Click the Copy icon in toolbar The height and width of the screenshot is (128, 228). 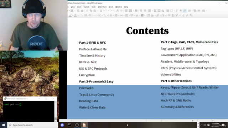91,11
